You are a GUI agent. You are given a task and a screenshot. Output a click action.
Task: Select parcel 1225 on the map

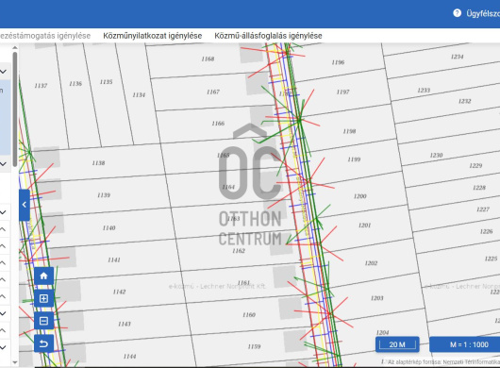pos(491,259)
